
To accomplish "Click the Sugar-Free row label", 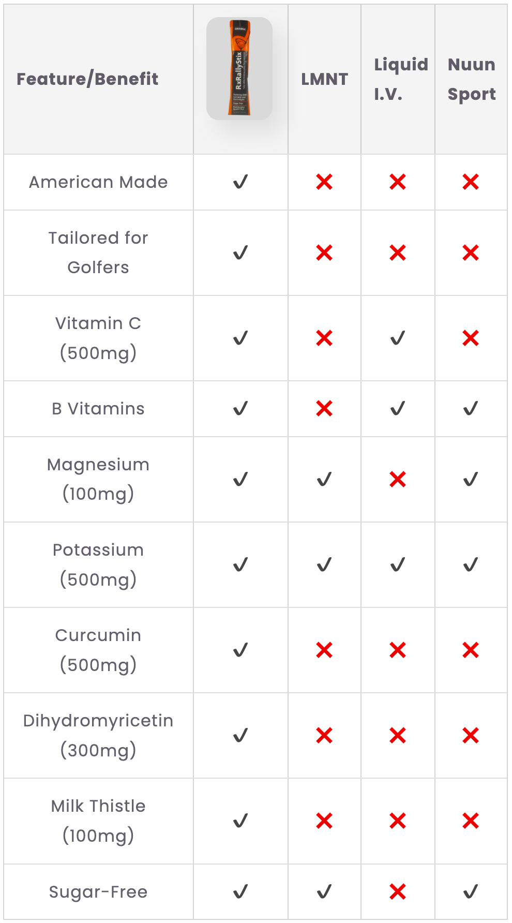I will click(98, 892).
